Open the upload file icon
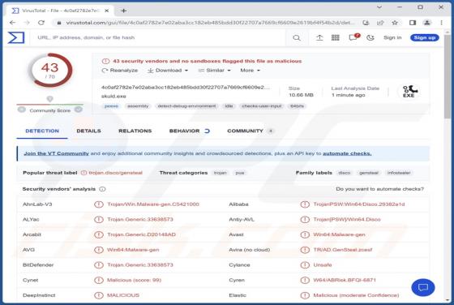 click(319, 37)
